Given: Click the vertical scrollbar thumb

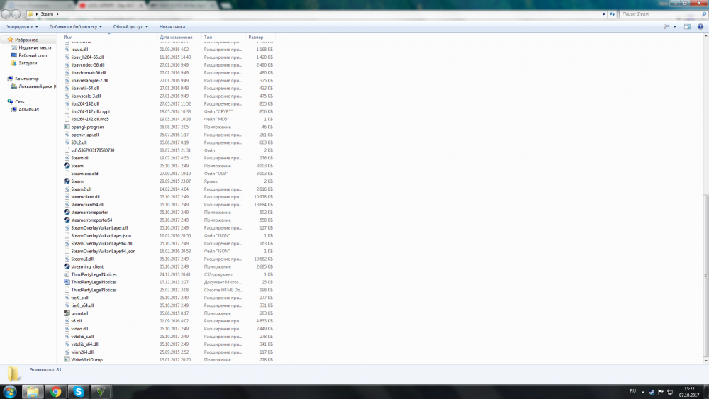Looking at the screenshot, I should pyautogui.click(x=706, y=274).
